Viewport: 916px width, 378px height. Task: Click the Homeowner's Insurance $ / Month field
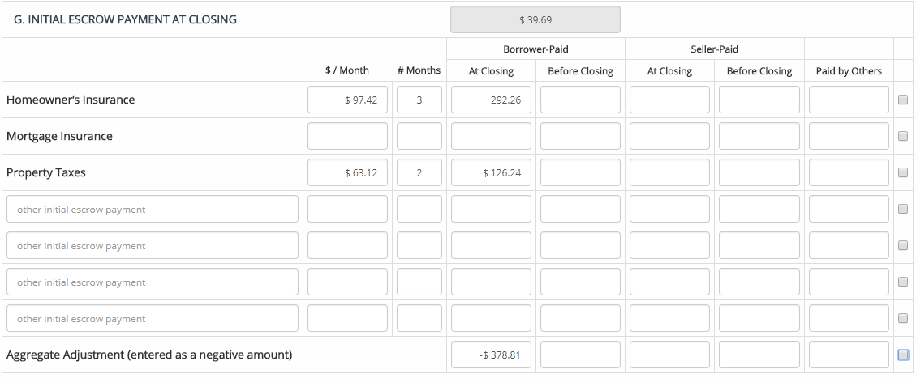(x=347, y=100)
